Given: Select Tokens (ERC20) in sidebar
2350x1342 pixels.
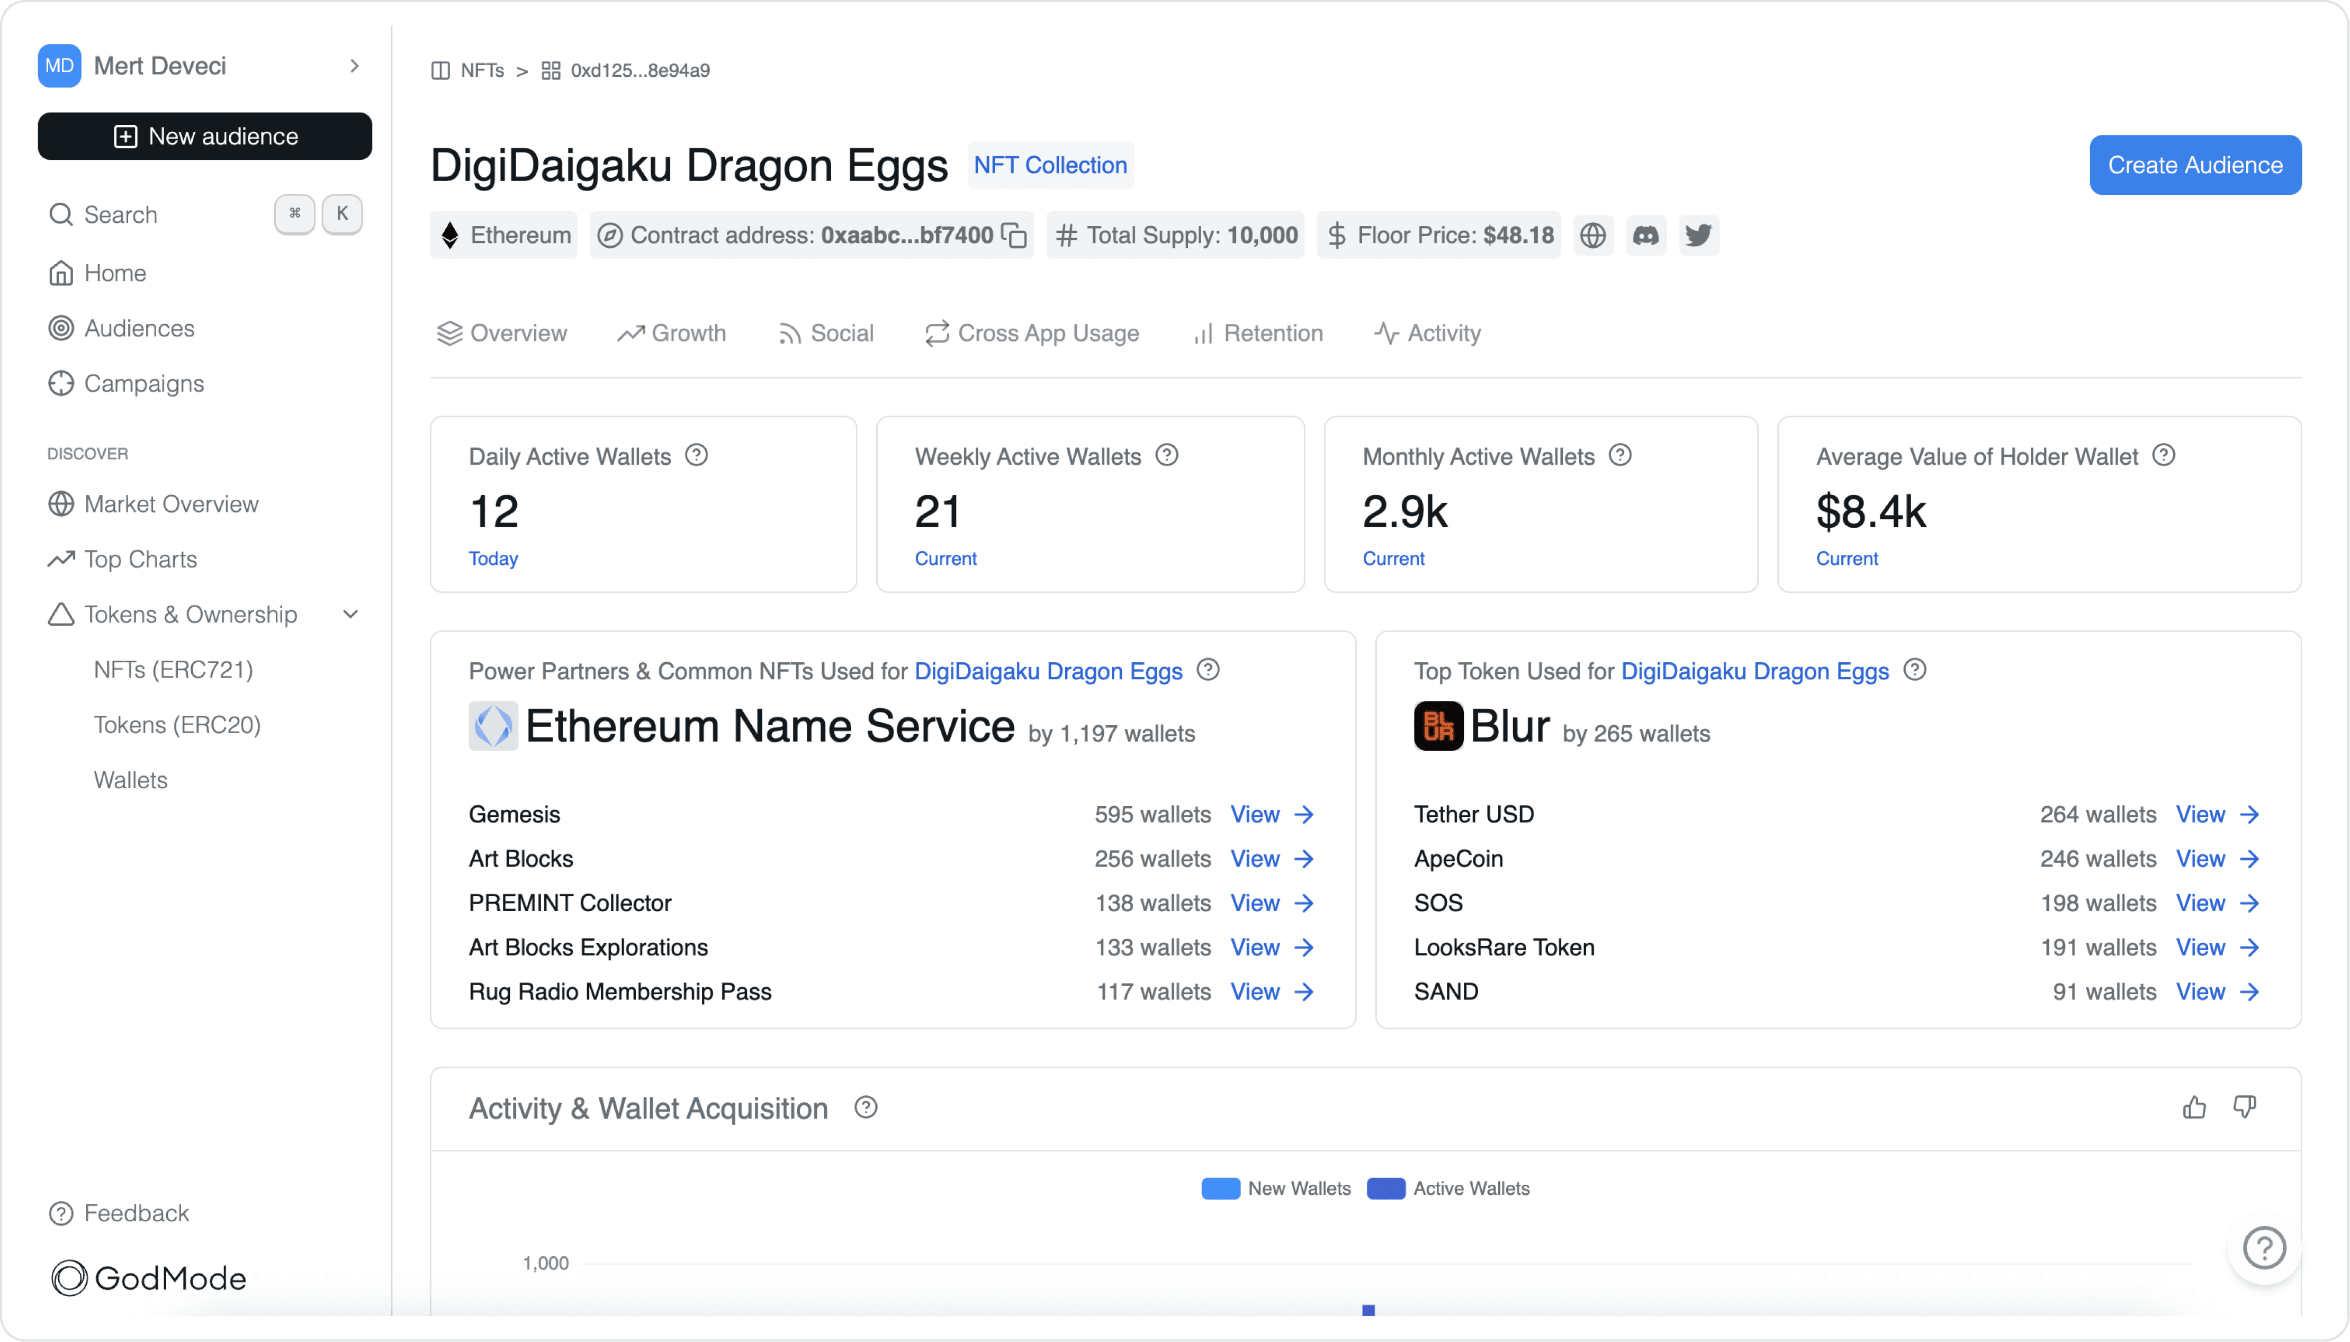Looking at the screenshot, I should [177, 725].
